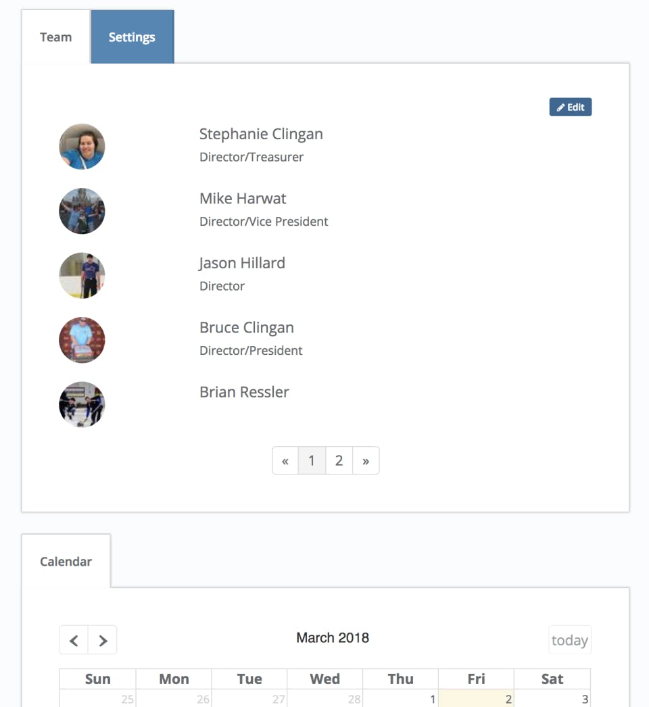649x707 pixels.
Task: Go to page 2 of team list
Action: [339, 460]
